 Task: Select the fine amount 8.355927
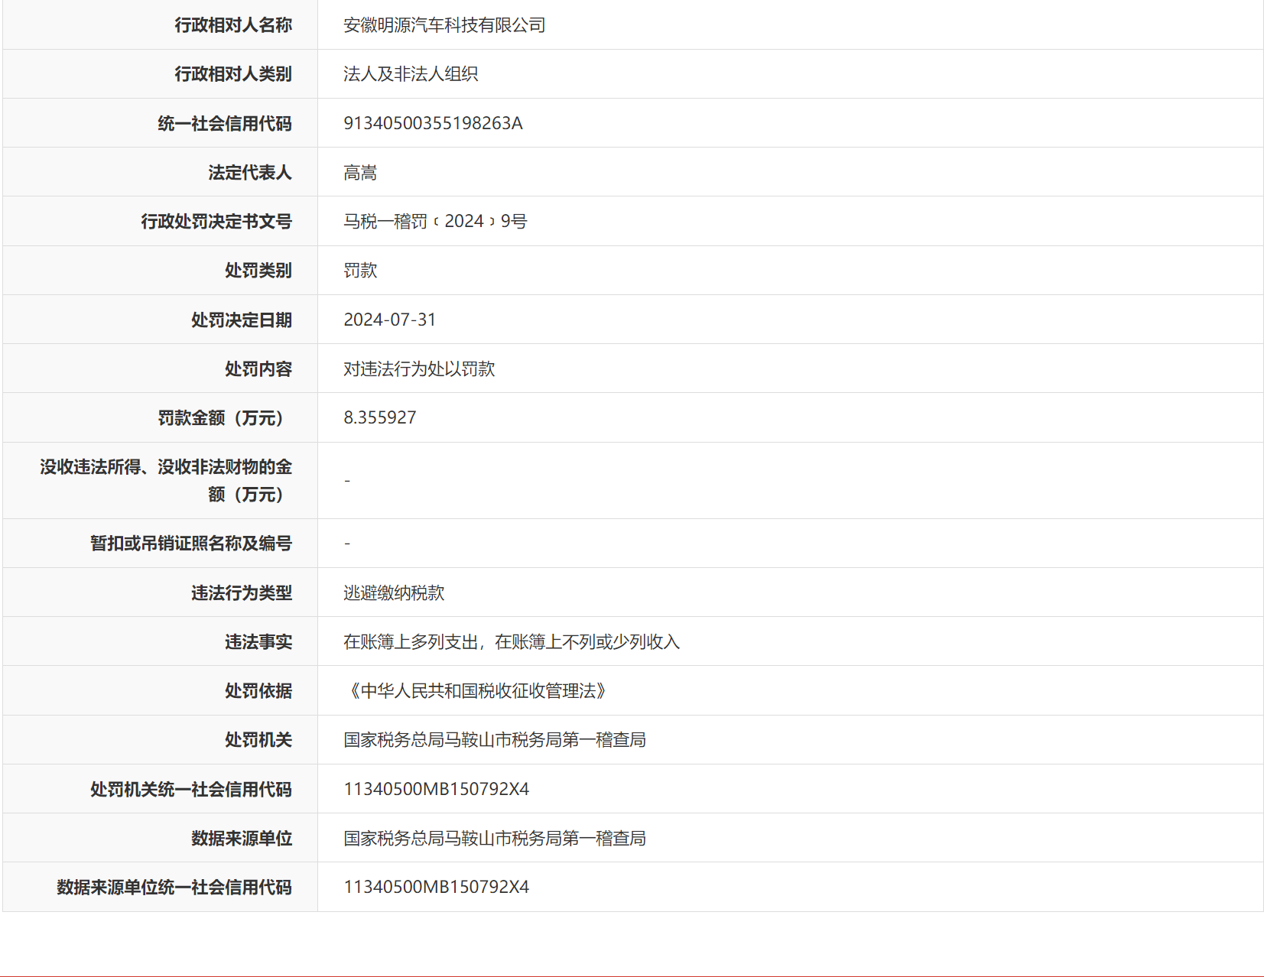click(380, 418)
